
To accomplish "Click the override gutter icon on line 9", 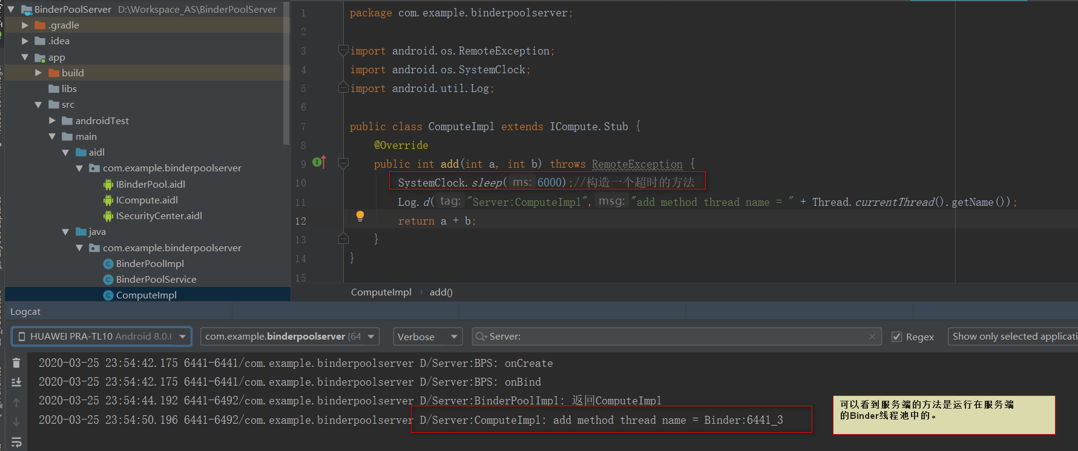I will tap(319, 162).
